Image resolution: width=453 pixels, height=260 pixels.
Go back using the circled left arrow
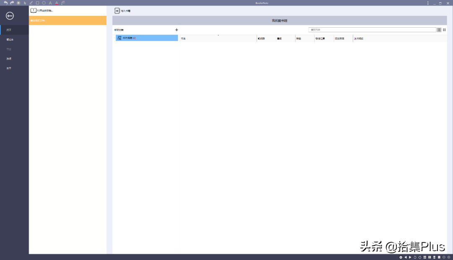(x=10, y=16)
